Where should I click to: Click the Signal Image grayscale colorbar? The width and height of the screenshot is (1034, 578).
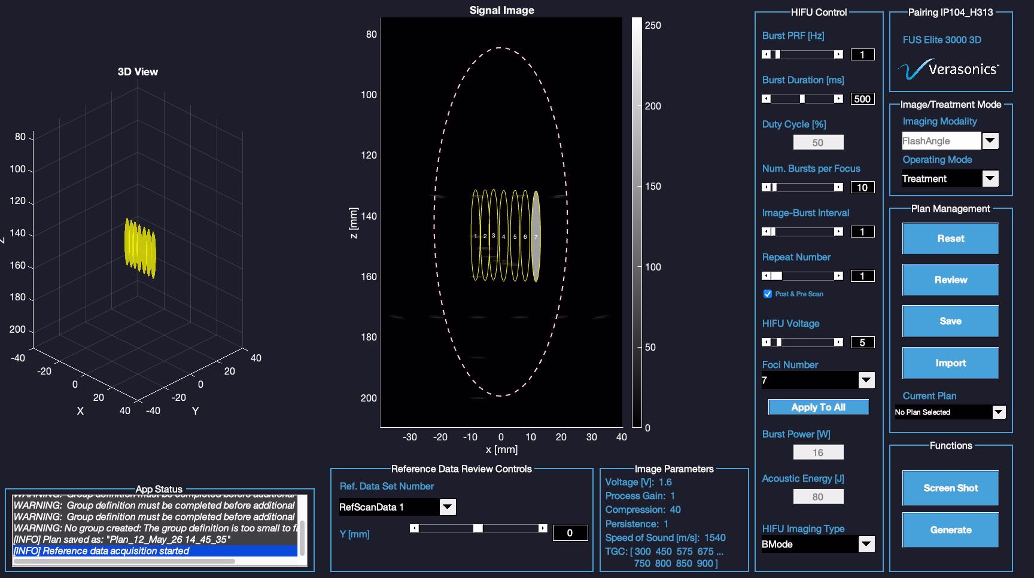(x=637, y=222)
